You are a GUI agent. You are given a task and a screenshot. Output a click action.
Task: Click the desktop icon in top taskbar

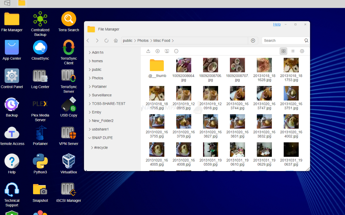[7, 3]
